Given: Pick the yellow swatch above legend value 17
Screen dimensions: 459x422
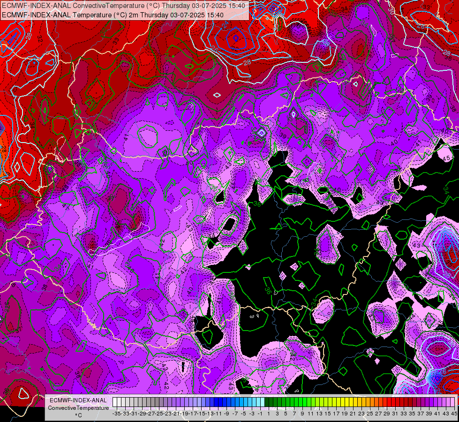Looking at the screenshot, I should 334,402.
